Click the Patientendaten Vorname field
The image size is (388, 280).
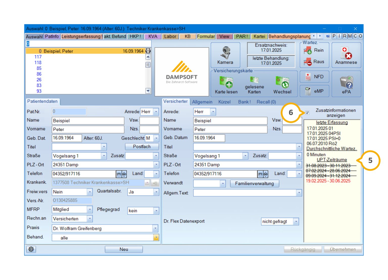[x=88, y=130]
